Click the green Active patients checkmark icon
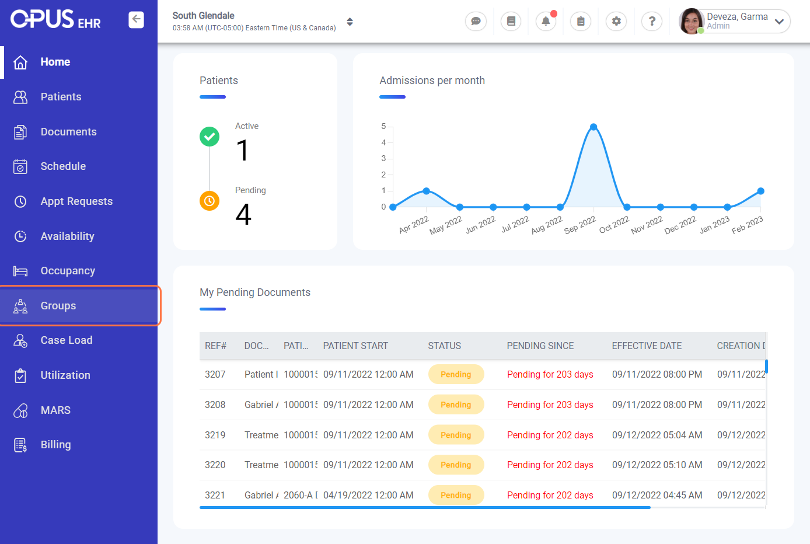This screenshot has width=810, height=544. coord(210,137)
